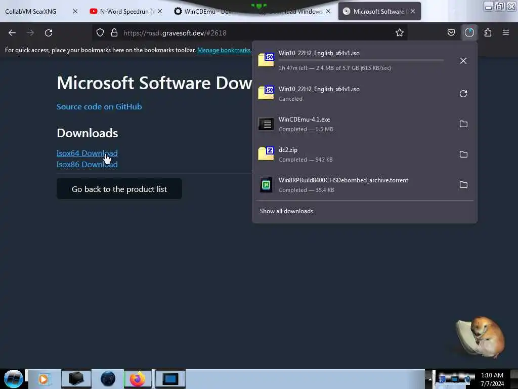The width and height of the screenshot is (518, 389).
Task: Click Go back to the product list
Action: [119, 189]
